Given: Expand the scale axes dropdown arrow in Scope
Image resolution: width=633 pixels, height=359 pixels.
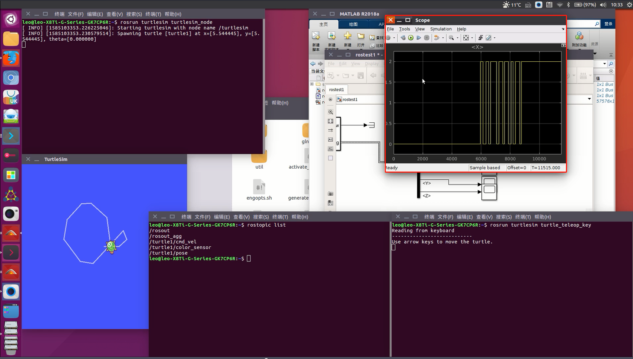Looking at the screenshot, I should click(x=472, y=38).
